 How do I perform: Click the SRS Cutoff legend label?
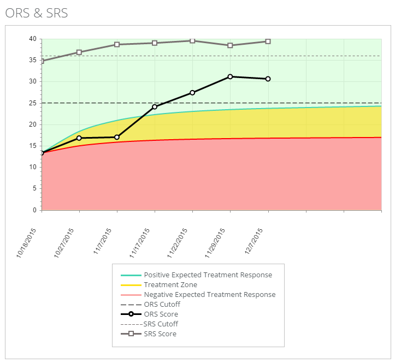click(161, 324)
